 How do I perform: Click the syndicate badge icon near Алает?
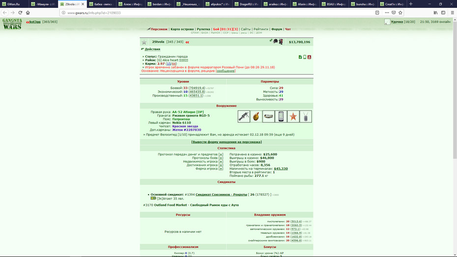(x=153, y=198)
